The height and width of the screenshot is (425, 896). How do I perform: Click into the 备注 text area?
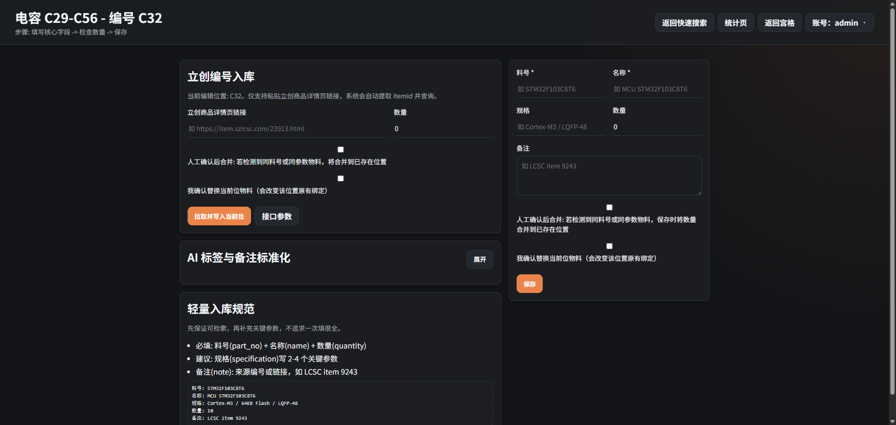point(609,175)
